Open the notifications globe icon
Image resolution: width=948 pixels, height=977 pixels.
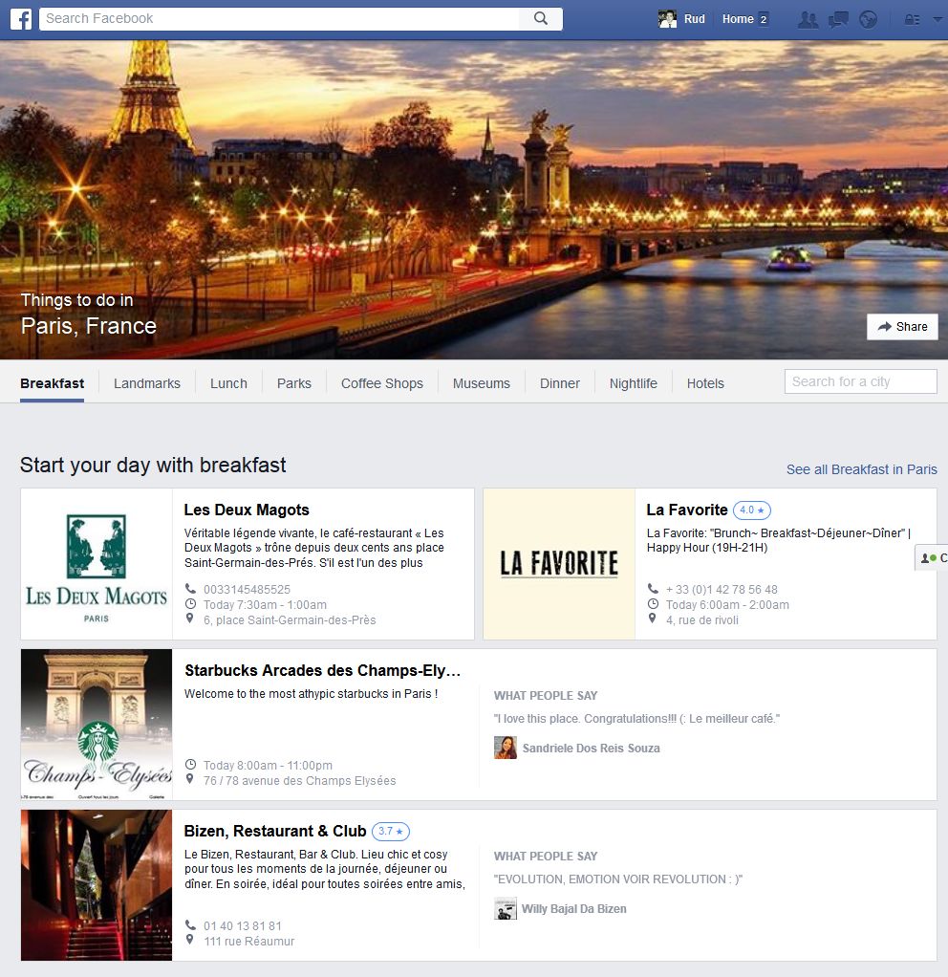pyautogui.click(x=869, y=19)
